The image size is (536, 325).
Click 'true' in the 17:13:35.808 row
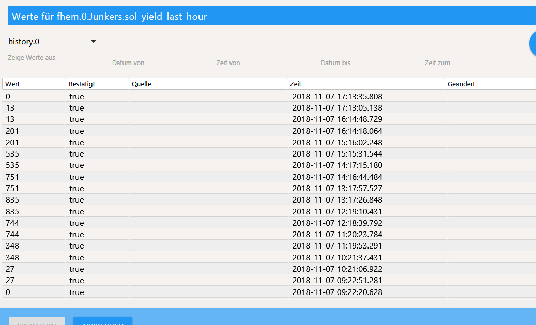[x=76, y=97]
